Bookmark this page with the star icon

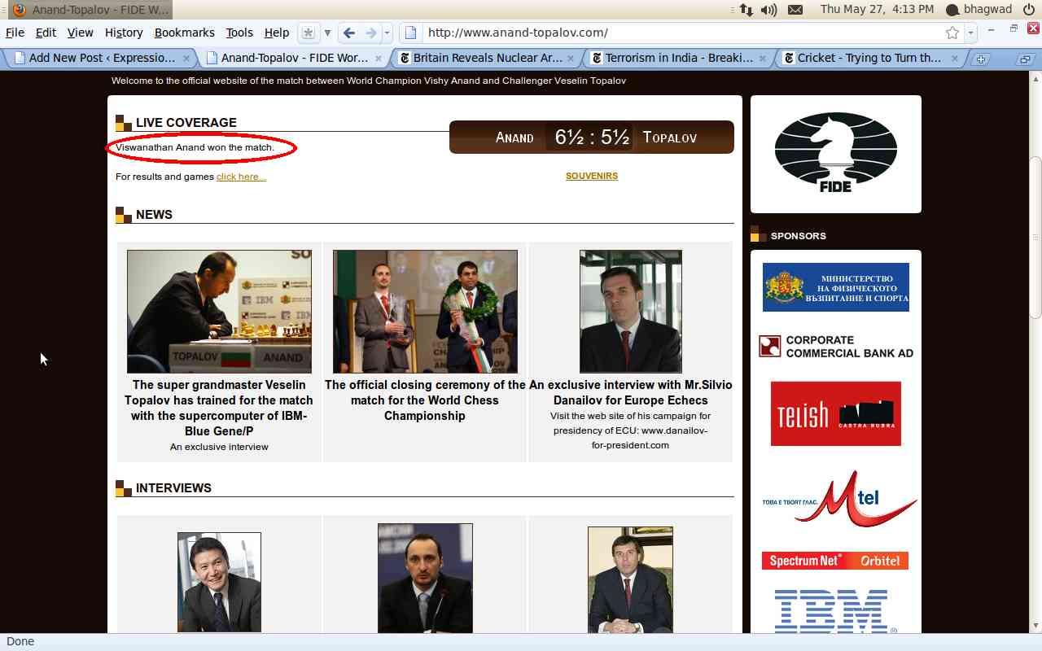pyautogui.click(x=952, y=33)
